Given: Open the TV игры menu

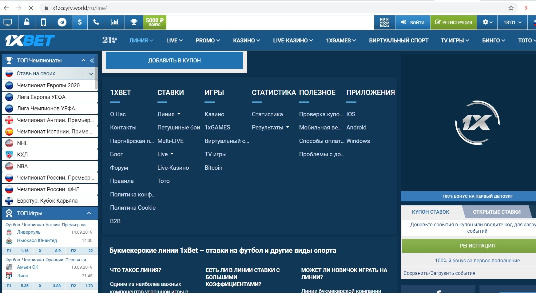Looking at the screenshot, I should click(x=455, y=41).
